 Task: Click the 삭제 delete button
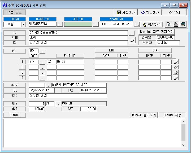174,12
